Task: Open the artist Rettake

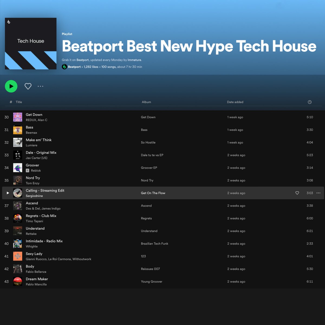Action: tap(31, 234)
